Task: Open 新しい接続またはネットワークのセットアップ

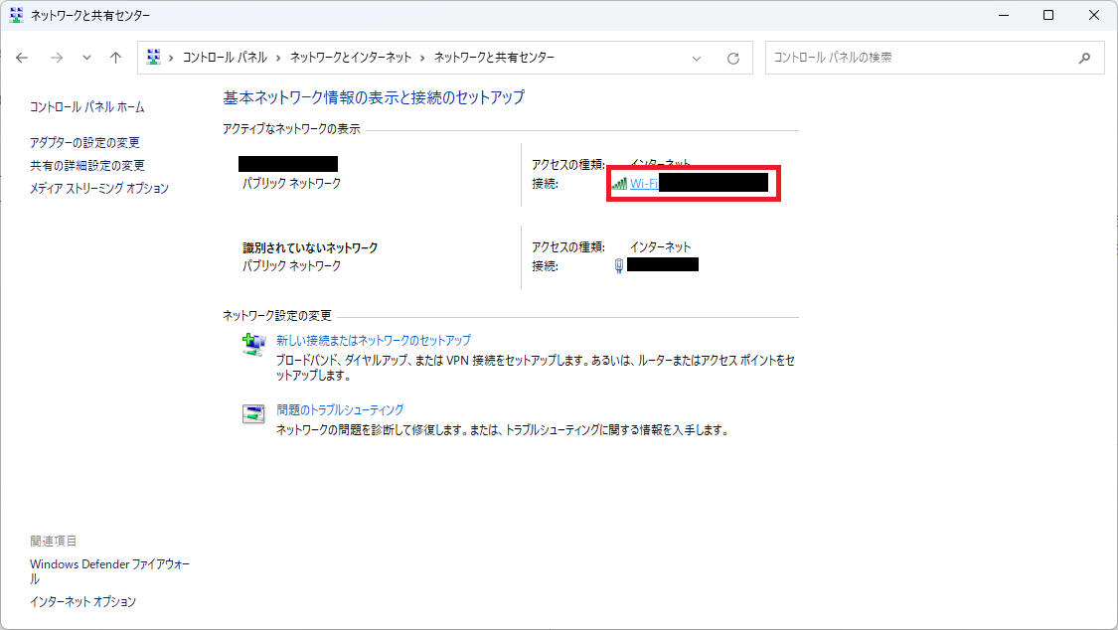Action: coord(374,341)
